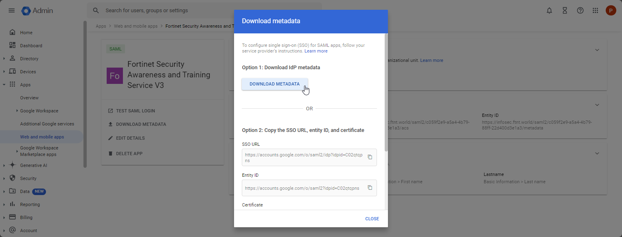
Task: Click the Reporting bar chart icon
Action: pyautogui.click(x=12, y=204)
